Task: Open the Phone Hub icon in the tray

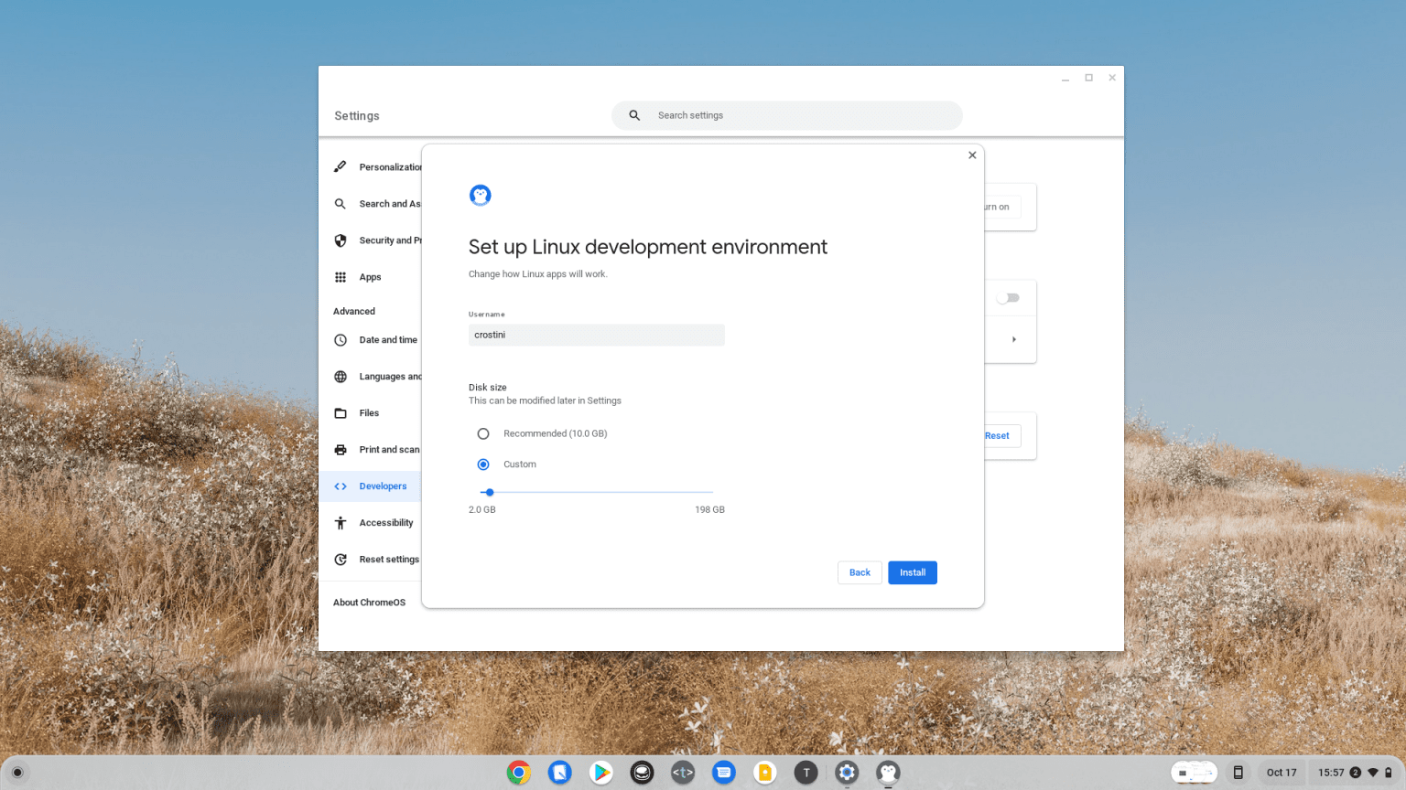Action: (1238, 773)
